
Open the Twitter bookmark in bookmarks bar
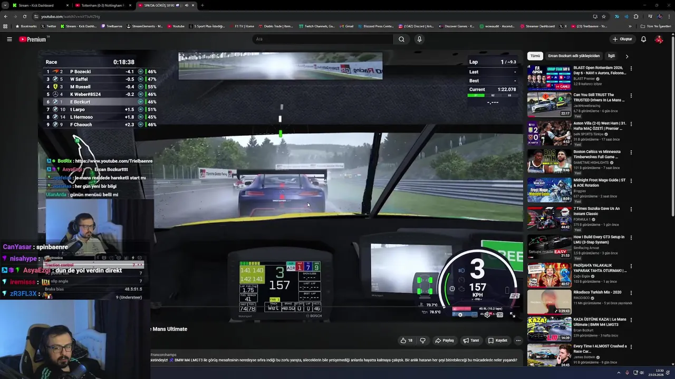pyautogui.click(x=48, y=26)
